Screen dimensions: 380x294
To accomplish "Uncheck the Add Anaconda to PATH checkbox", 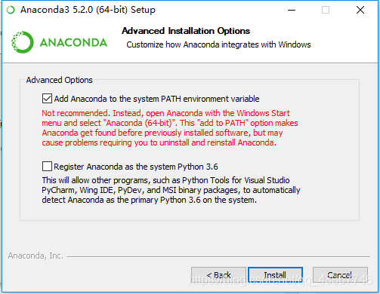I will [47, 99].
